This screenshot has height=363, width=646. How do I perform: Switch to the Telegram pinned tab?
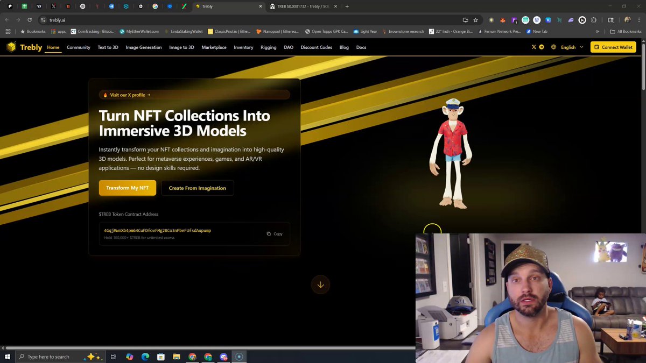tap(111, 6)
